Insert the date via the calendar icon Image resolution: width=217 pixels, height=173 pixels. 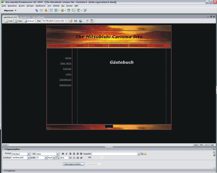[x=69, y=10]
